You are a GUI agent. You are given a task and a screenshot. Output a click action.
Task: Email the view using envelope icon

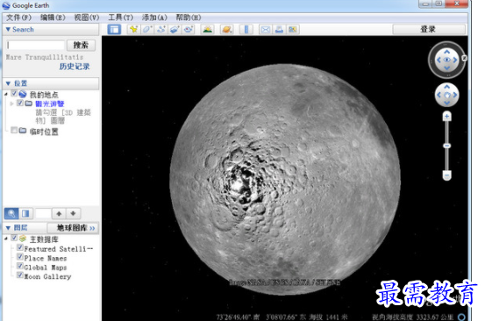[266, 29]
